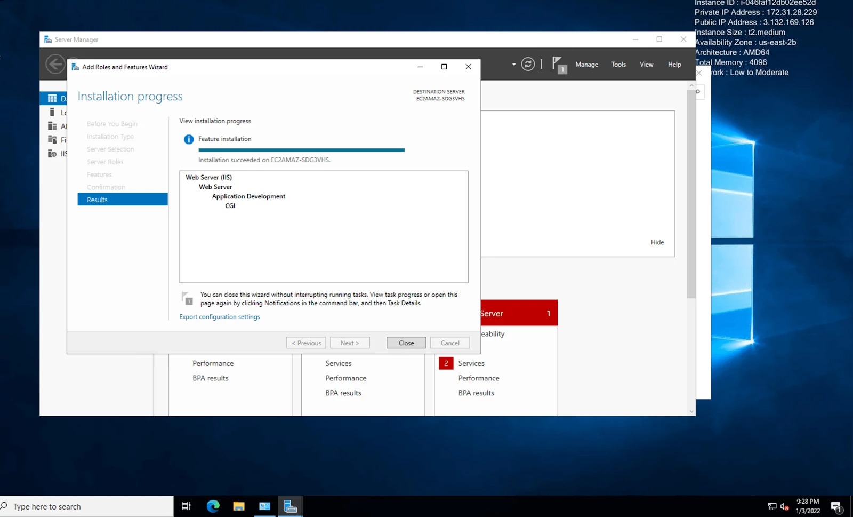
Task: Click the network icon in the system tray
Action: (x=771, y=506)
